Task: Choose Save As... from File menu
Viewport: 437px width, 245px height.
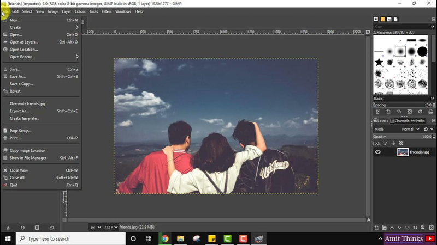Action: pyautogui.click(x=41, y=76)
